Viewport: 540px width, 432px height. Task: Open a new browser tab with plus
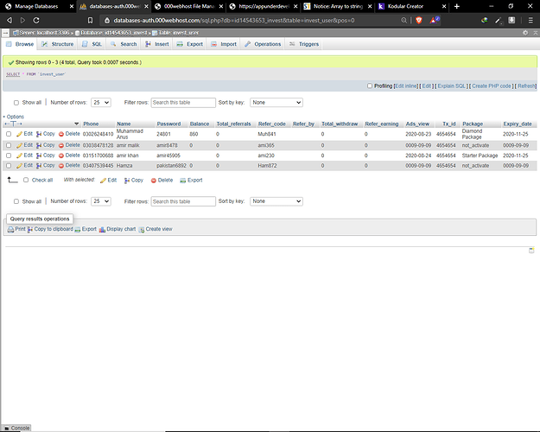[x=457, y=6]
